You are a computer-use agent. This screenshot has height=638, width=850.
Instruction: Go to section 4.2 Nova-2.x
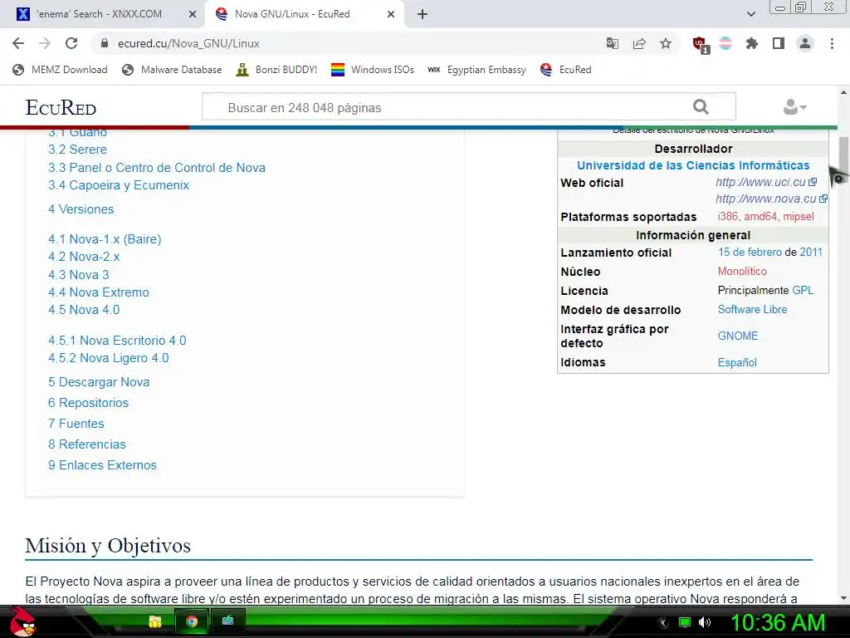click(84, 256)
